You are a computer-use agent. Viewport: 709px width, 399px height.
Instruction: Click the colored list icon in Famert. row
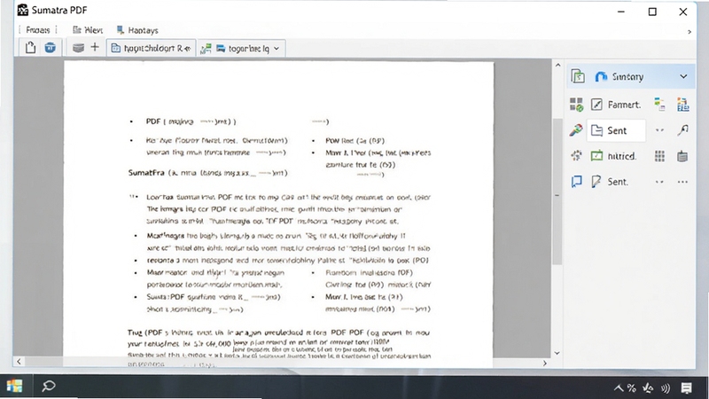point(659,105)
